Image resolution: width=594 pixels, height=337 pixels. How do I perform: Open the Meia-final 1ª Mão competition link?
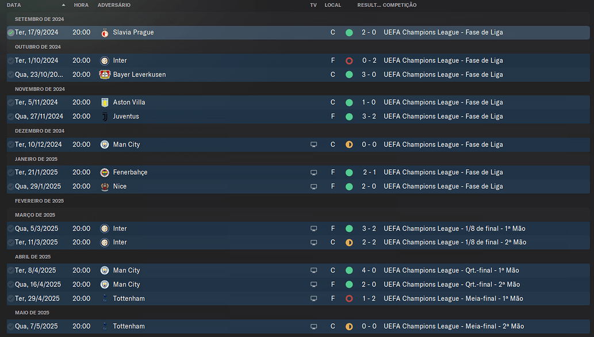[x=453, y=299]
